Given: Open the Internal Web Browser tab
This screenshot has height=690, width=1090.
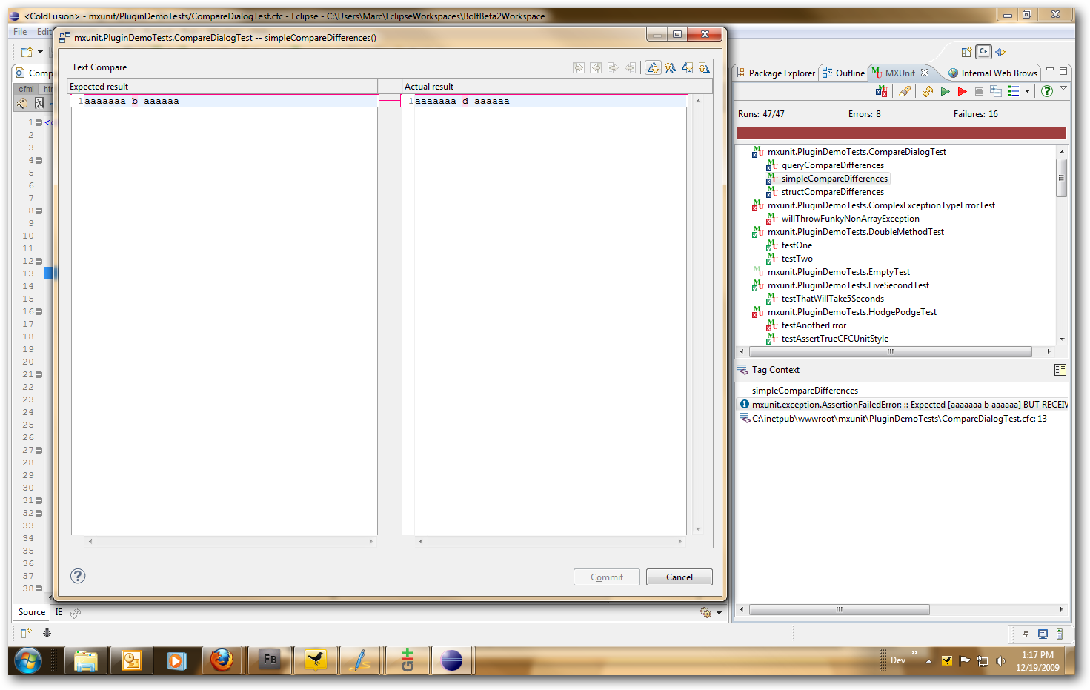Looking at the screenshot, I should 993,73.
